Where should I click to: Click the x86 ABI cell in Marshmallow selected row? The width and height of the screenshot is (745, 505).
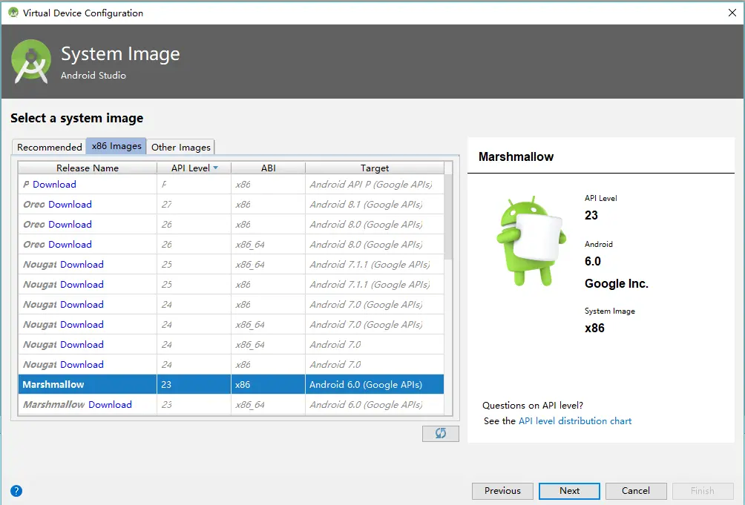pos(268,384)
